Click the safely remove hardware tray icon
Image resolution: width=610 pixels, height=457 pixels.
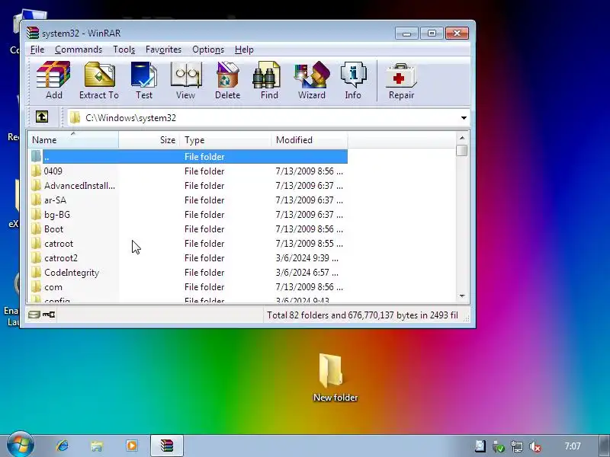499,446
